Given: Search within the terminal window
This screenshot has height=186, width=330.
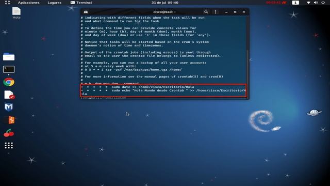Looking at the screenshot, I should (206, 12).
